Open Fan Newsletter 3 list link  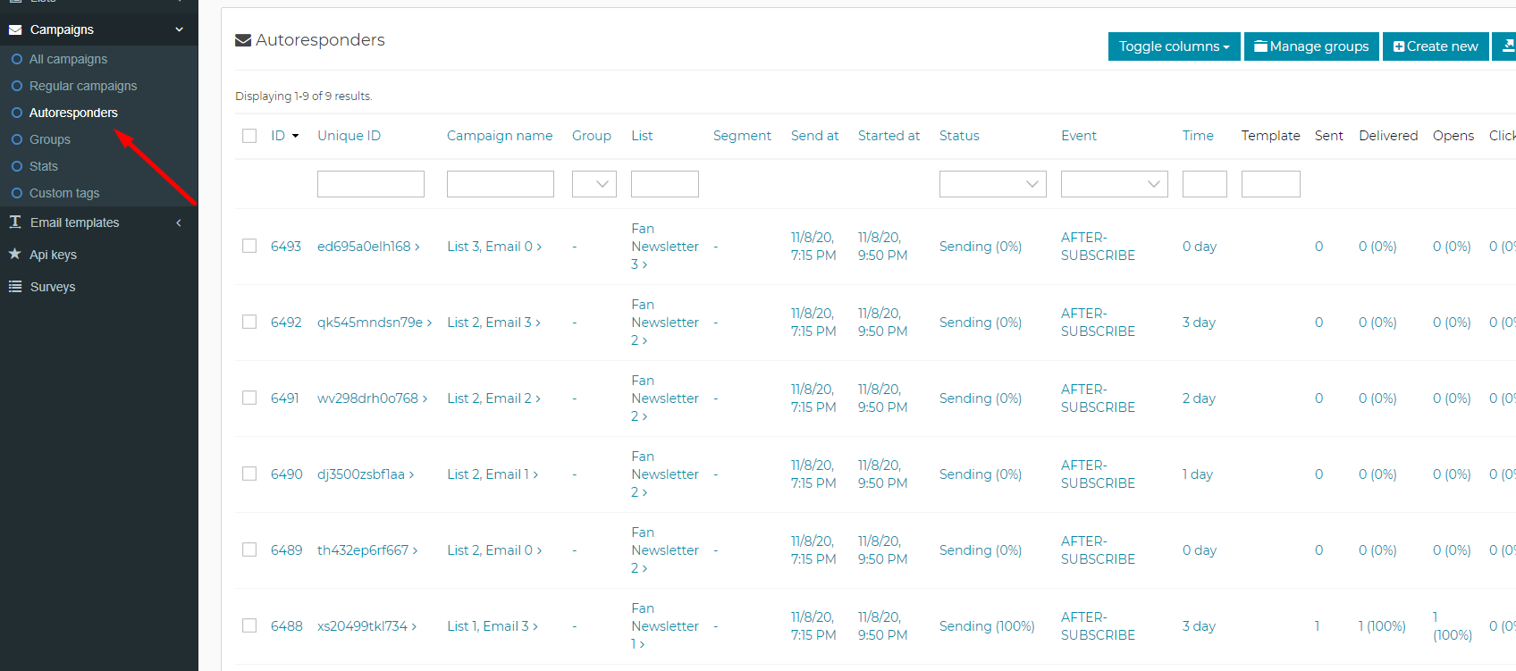665,246
